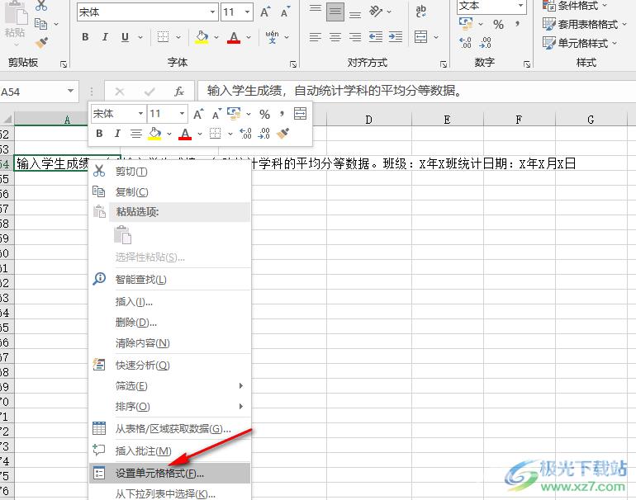Viewport: 636px width, 500px height.
Task: Toggle Bold in the ribbon font group
Action: (85, 37)
